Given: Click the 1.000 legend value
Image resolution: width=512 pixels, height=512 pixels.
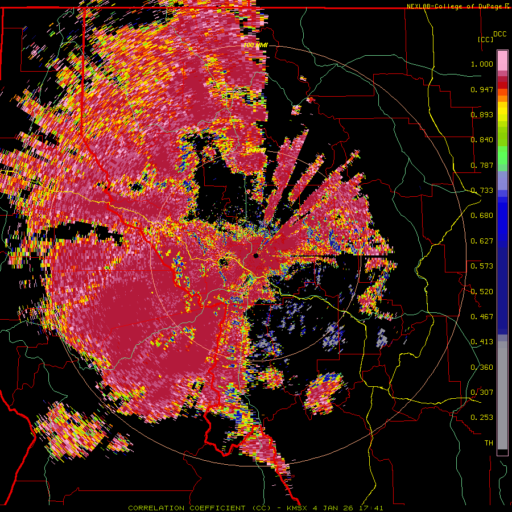Looking at the screenshot, I should click(482, 64).
